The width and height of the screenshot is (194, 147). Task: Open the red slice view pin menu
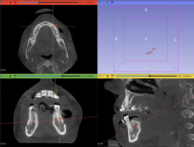coord(3,3)
